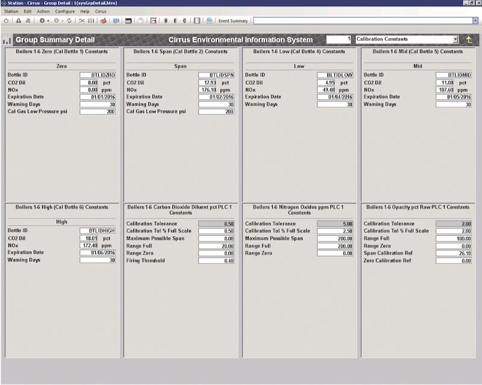Click the Span Expiration Date field 01/02/2016
Viewport: 482px width, 385px height.
[216, 97]
